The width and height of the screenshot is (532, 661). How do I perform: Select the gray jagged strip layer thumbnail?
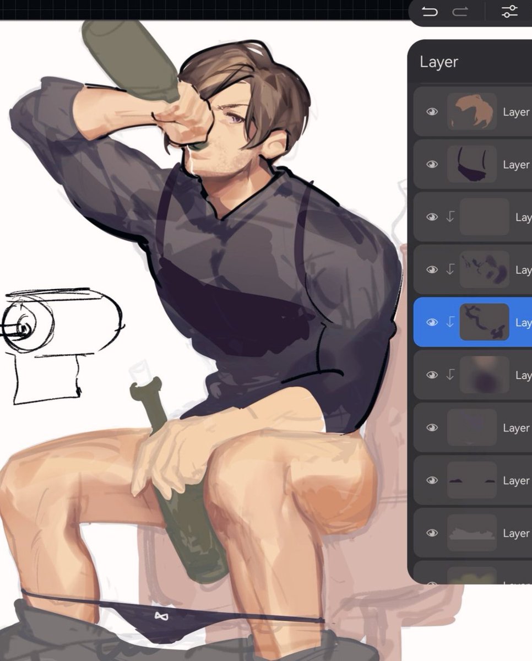pyautogui.click(x=472, y=533)
